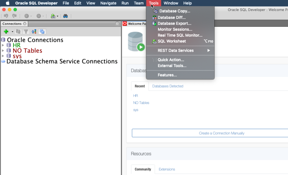Viewport: 288px width, 175px height.
Task: Expand the NO Tables connection node
Action: pyautogui.click(x=3, y=51)
